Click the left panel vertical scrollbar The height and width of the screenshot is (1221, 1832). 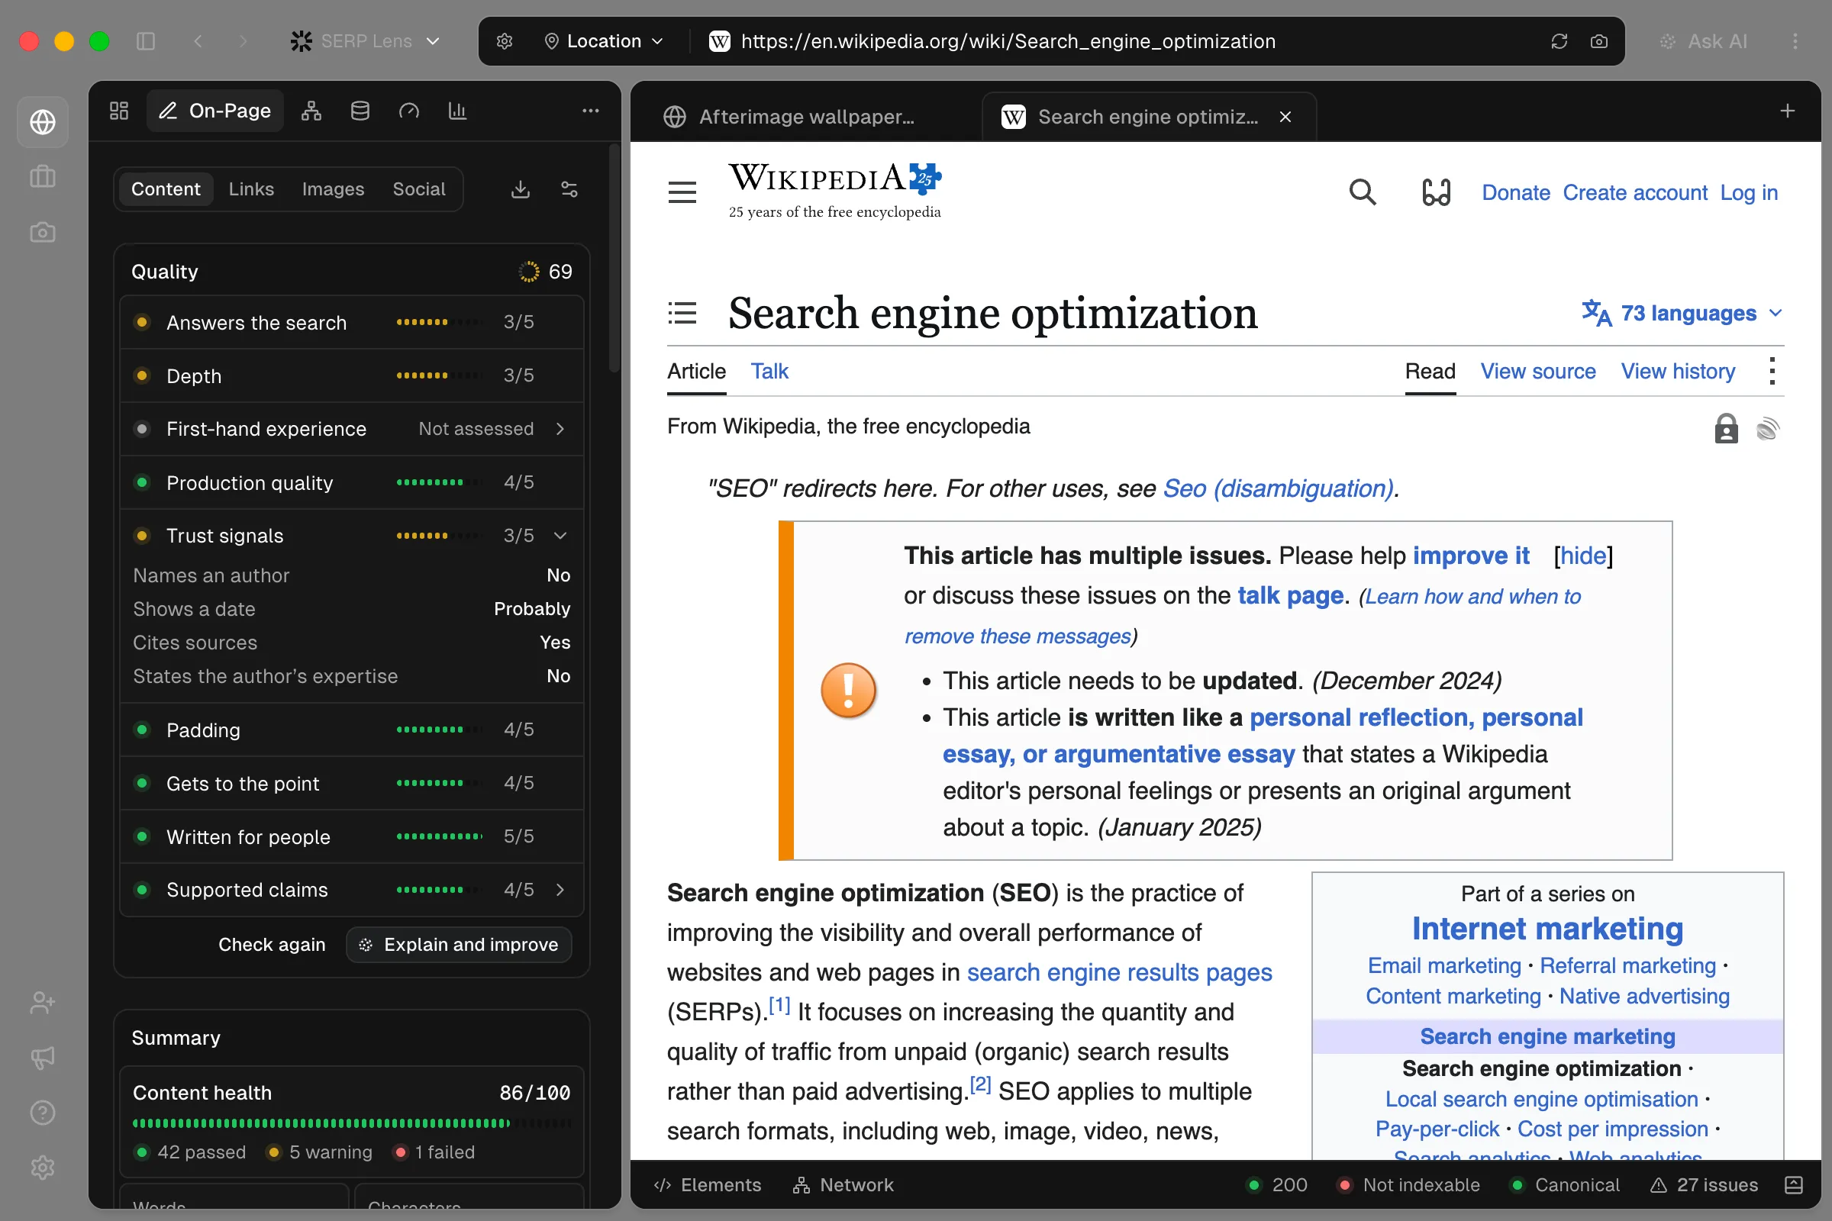614,257
